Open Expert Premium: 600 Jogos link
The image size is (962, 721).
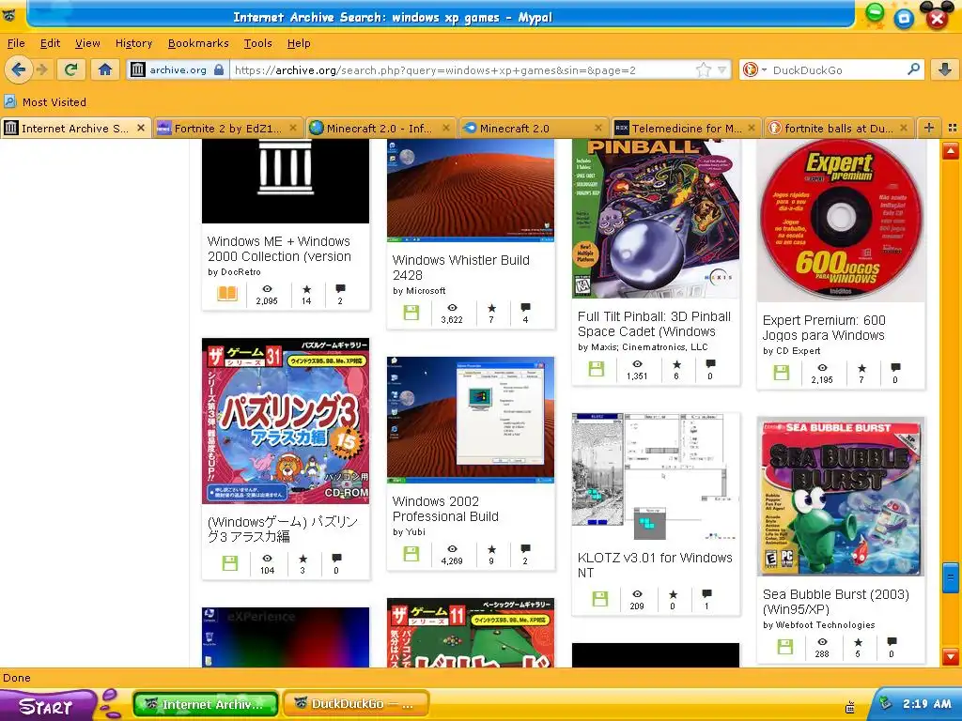click(x=823, y=328)
